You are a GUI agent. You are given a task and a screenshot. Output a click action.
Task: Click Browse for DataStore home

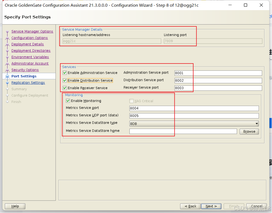(249, 132)
